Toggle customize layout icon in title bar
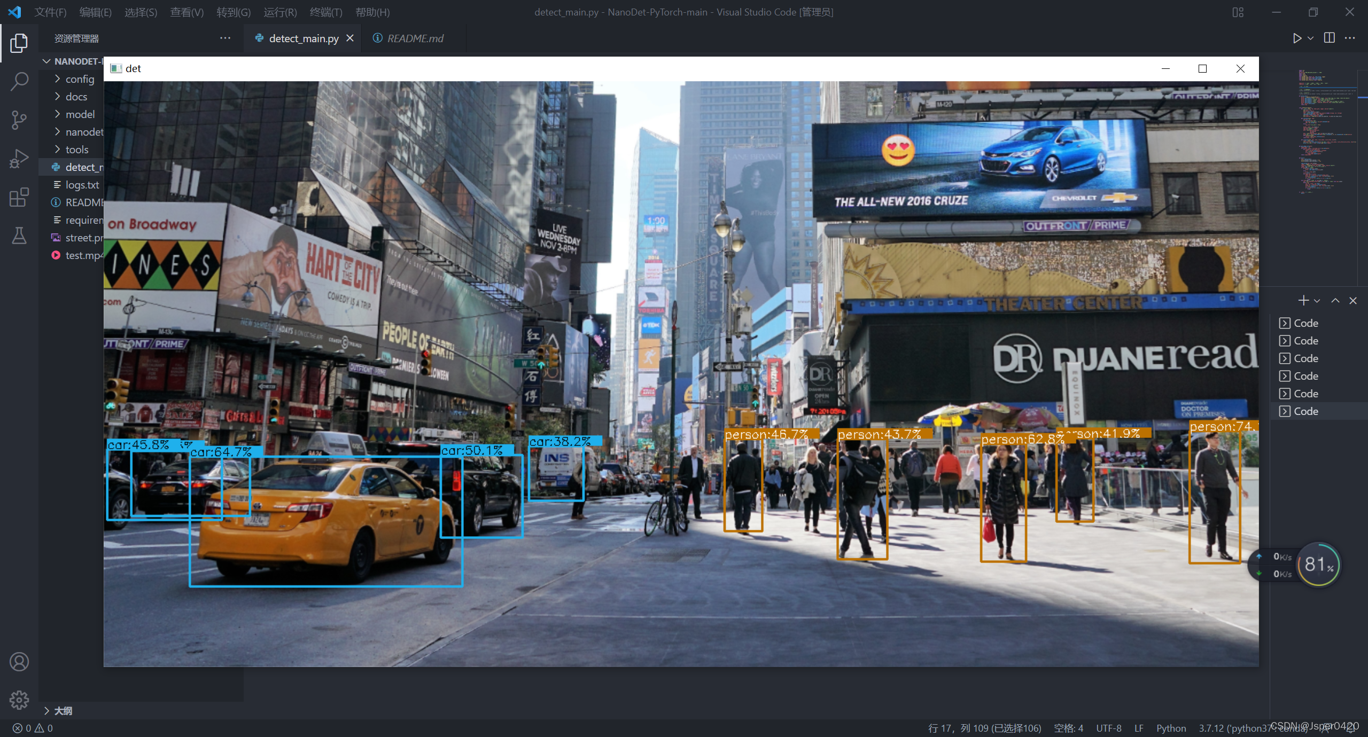This screenshot has width=1368, height=737. pos(1238,12)
